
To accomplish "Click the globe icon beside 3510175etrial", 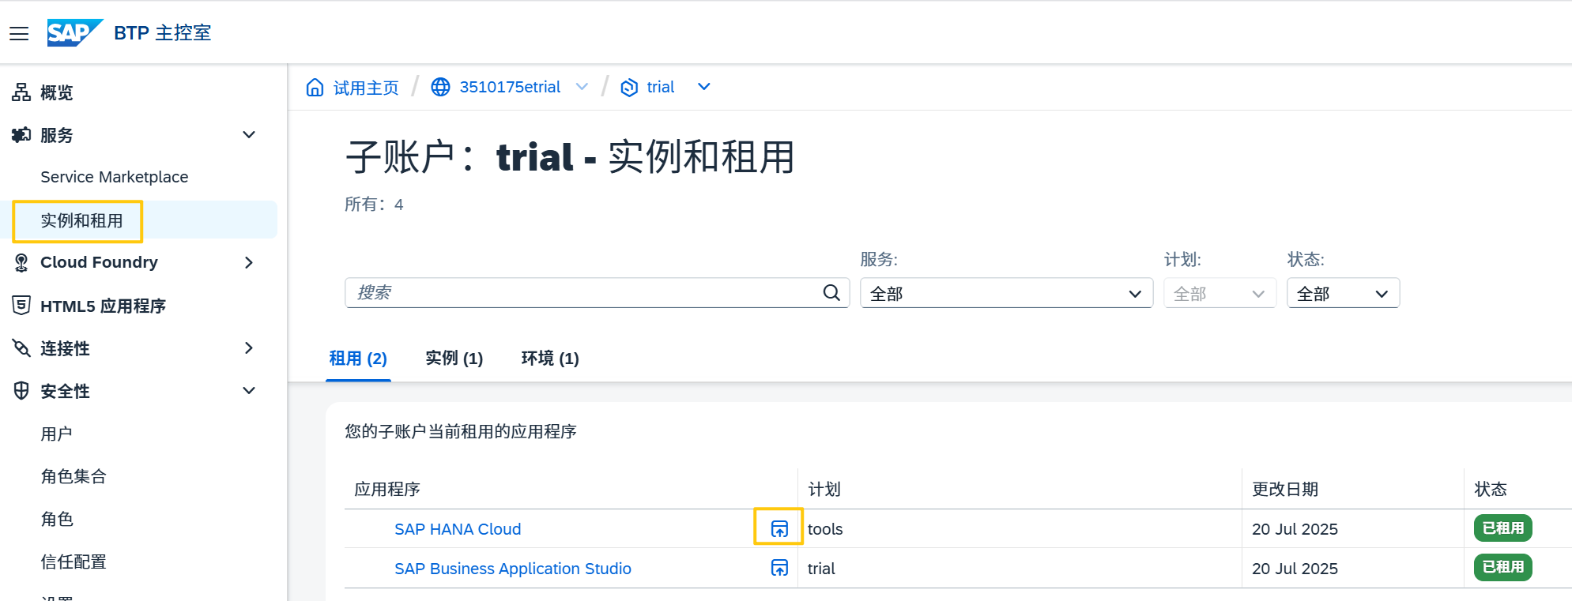I will click(440, 87).
